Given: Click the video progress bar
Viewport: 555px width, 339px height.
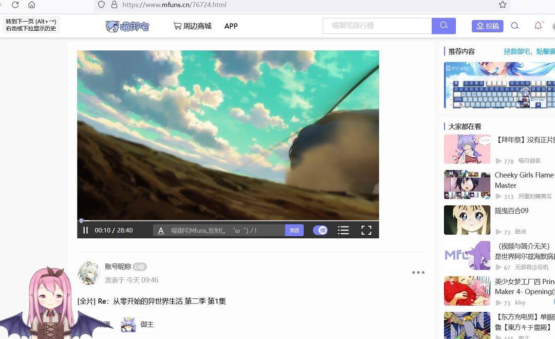Looking at the screenshot, I should tap(228, 221).
